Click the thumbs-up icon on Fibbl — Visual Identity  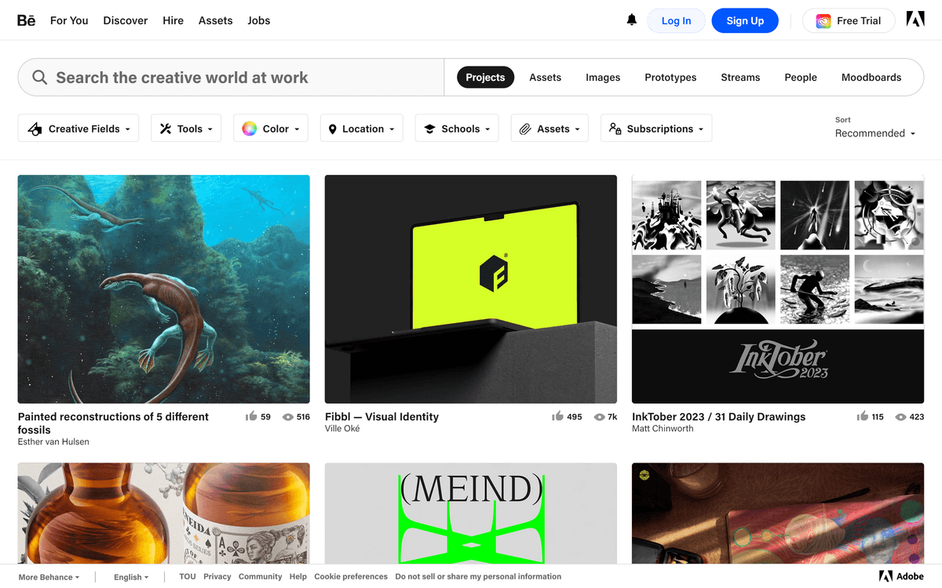tap(557, 416)
